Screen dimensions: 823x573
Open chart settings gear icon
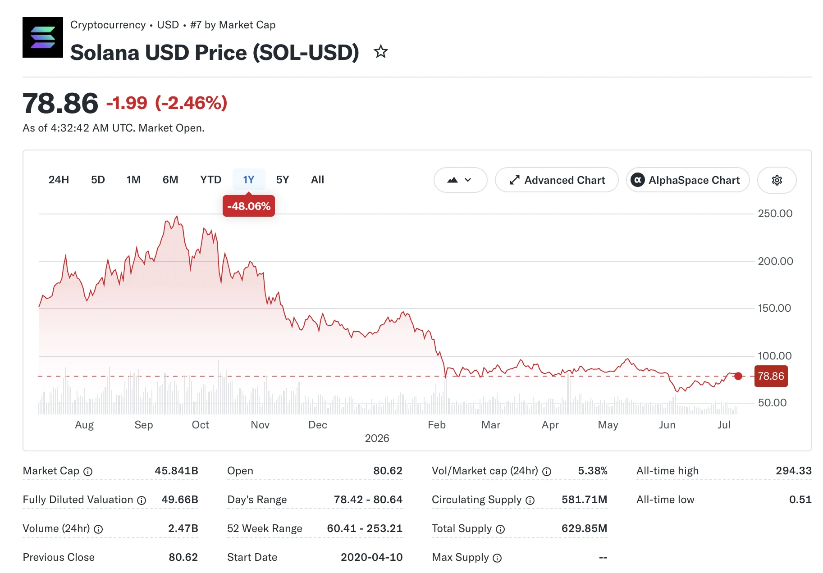click(x=777, y=180)
